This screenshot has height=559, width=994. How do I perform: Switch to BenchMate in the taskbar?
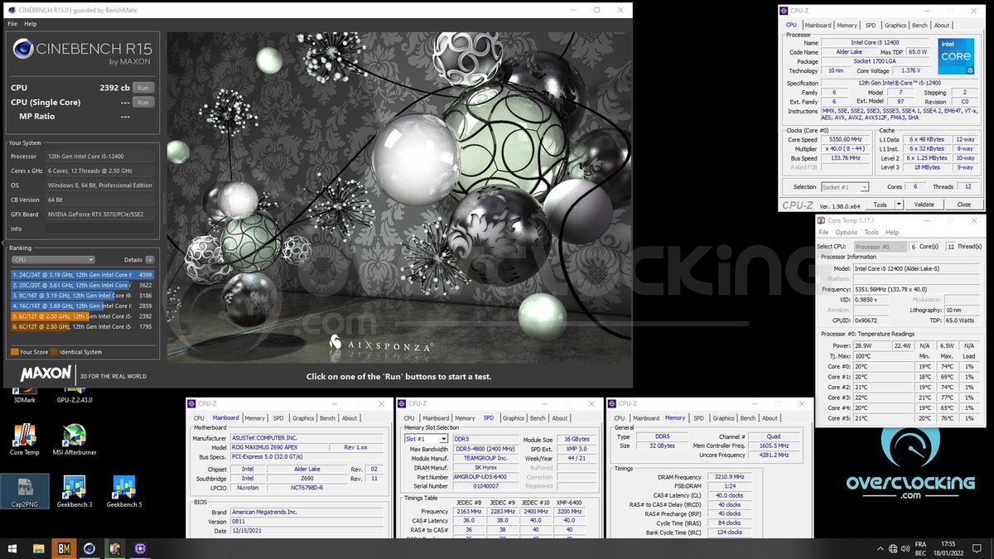coord(64,548)
